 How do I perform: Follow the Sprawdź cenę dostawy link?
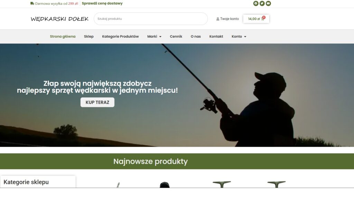(x=102, y=3)
